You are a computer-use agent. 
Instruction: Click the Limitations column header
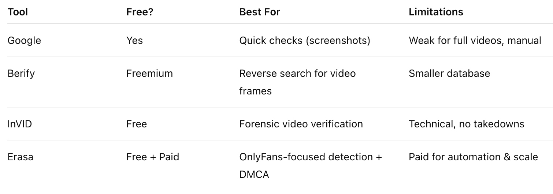pos(436,12)
